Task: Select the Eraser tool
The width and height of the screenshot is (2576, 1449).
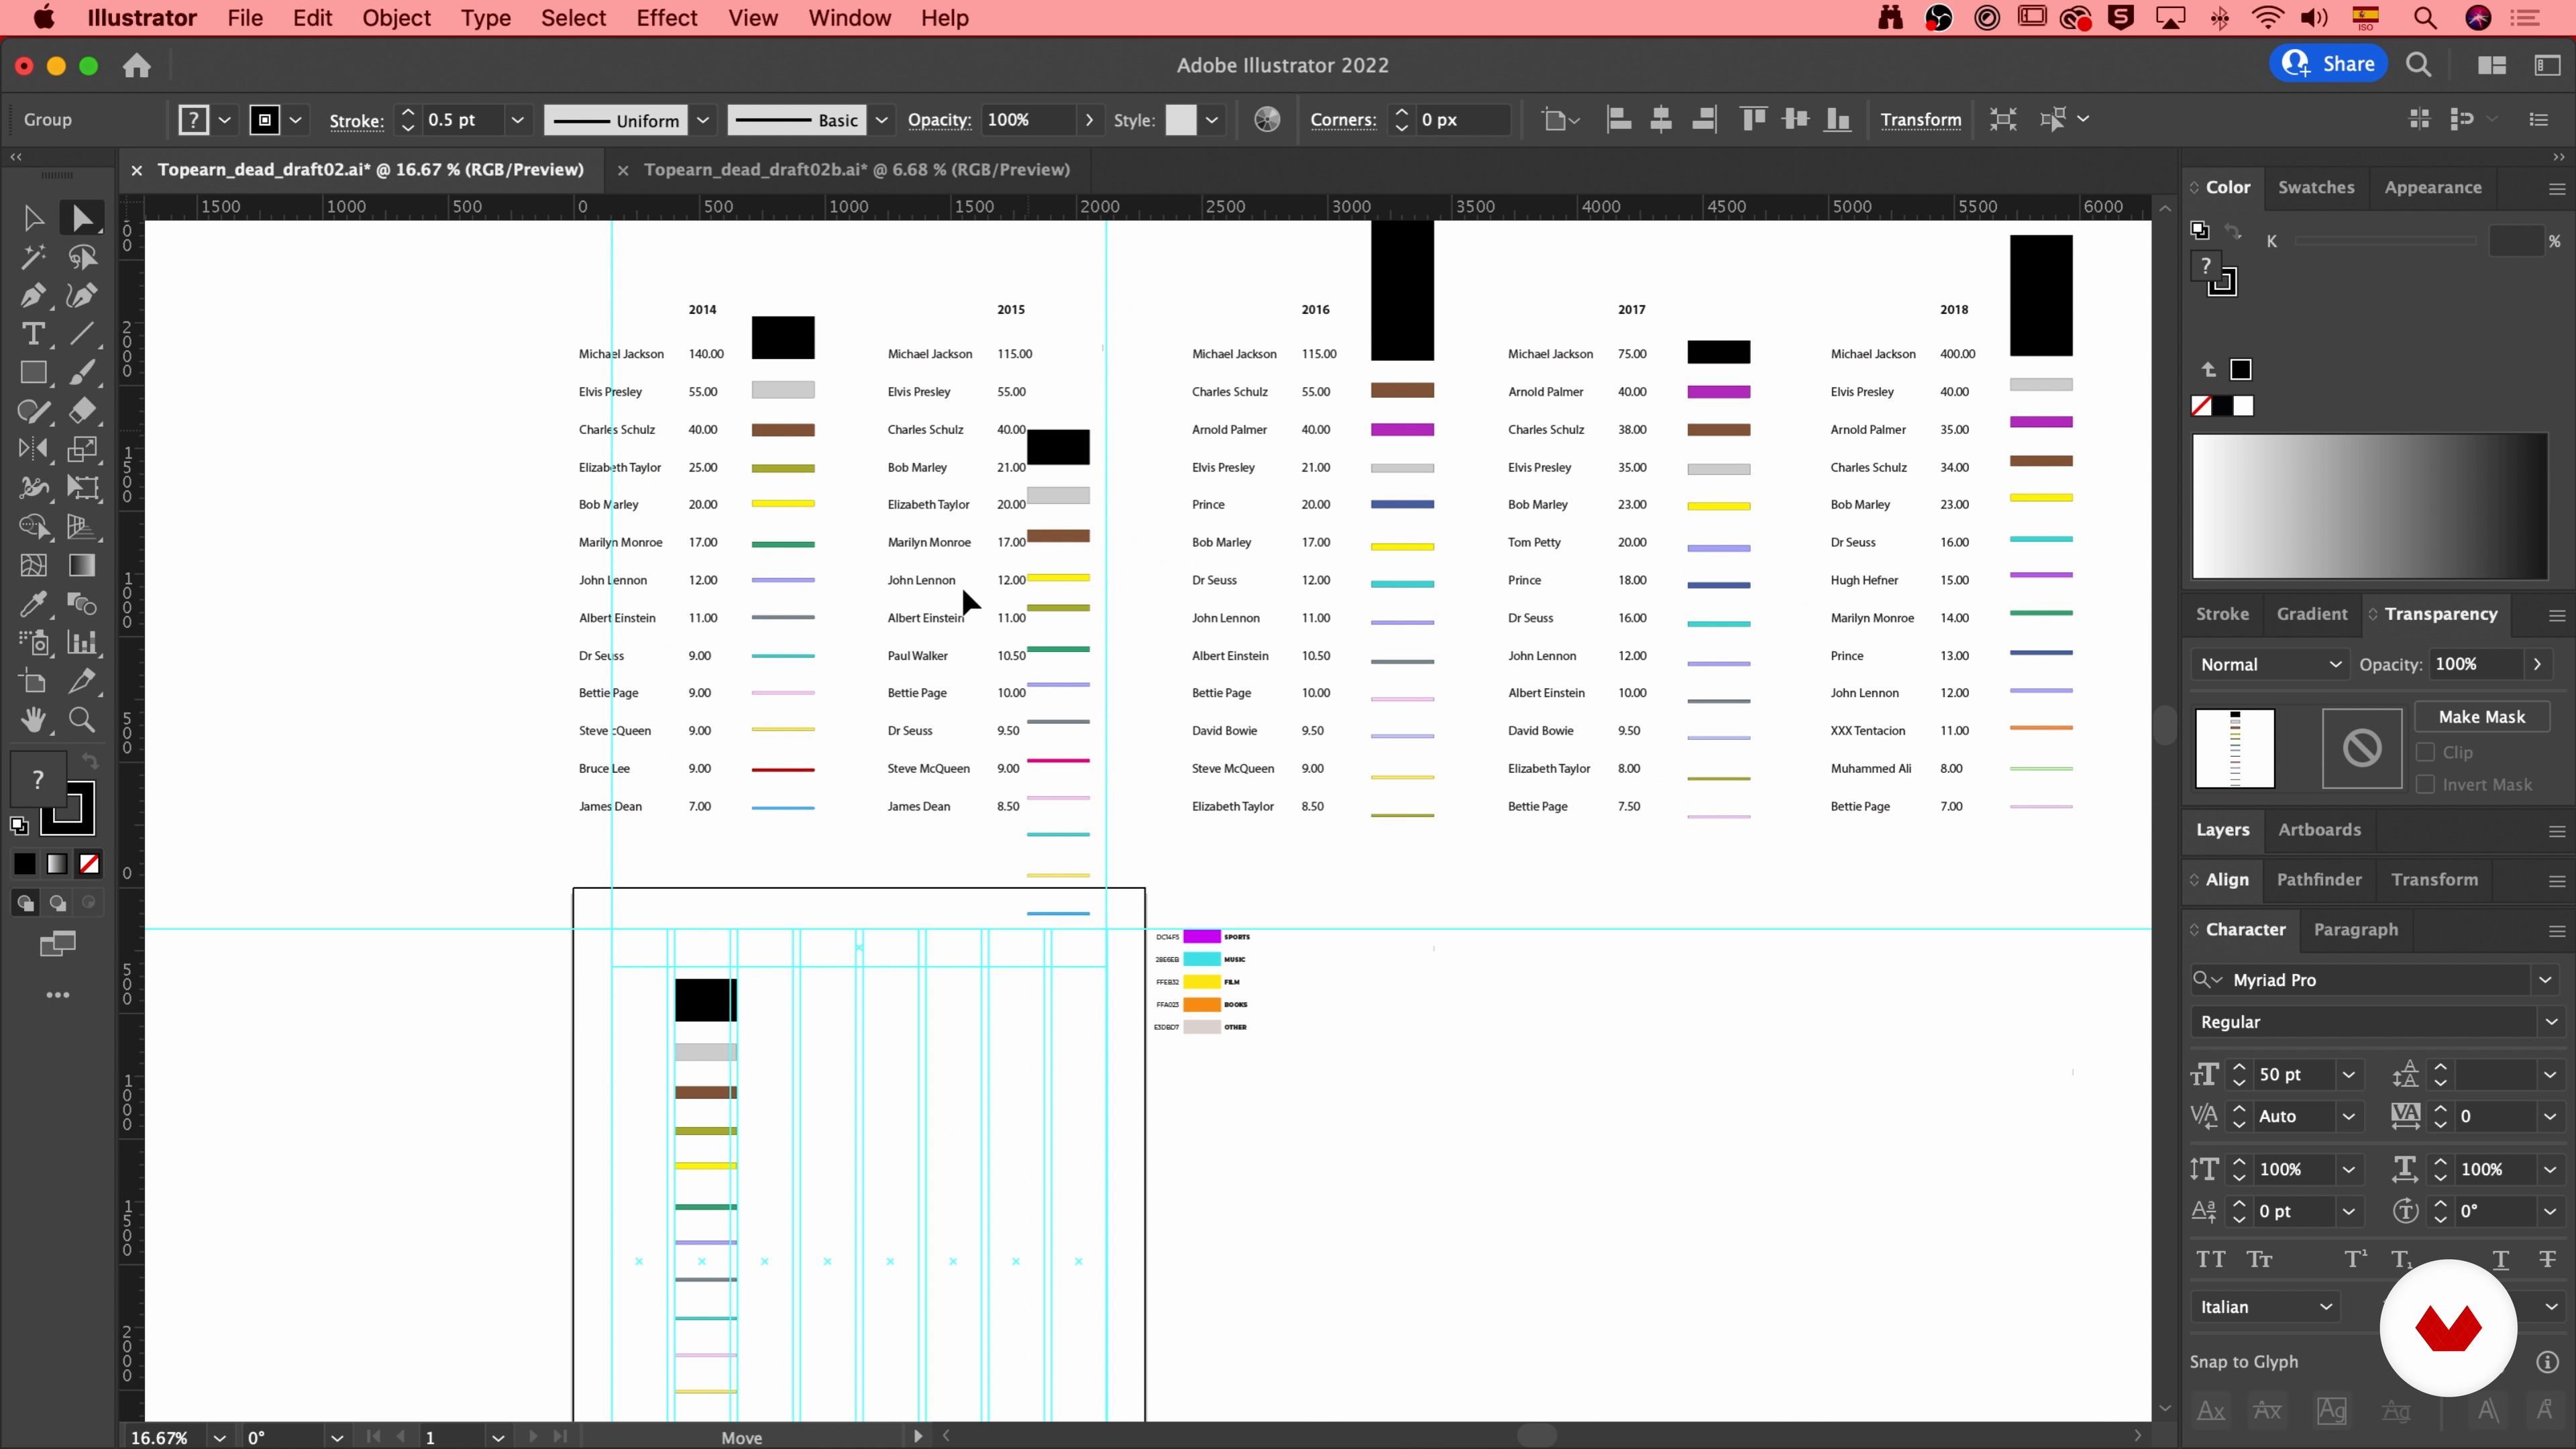Action: pyautogui.click(x=82, y=410)
